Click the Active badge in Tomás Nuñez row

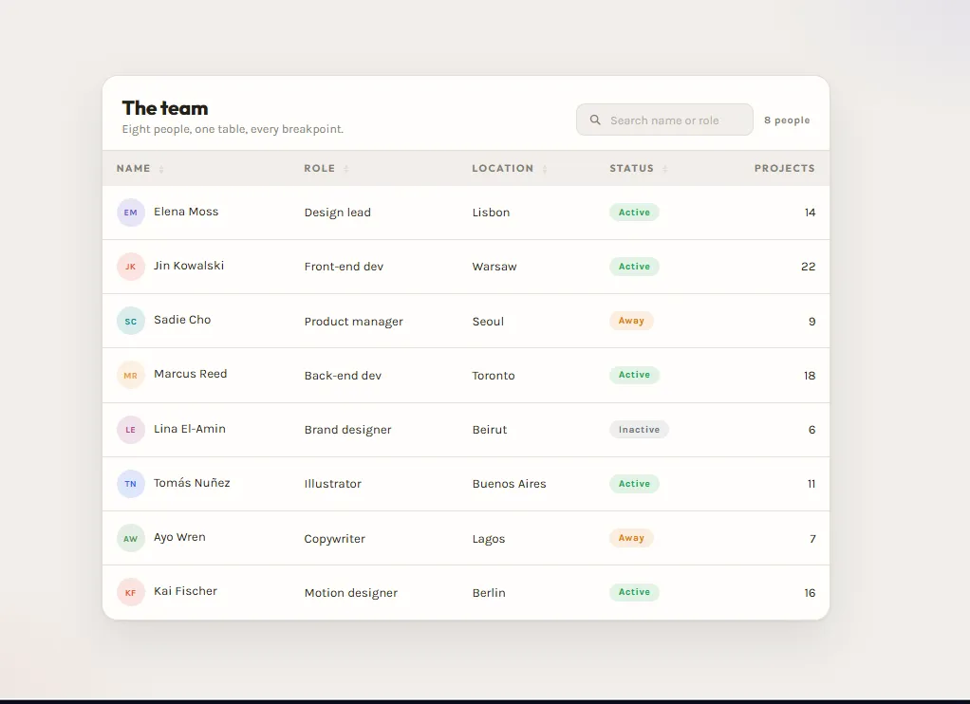634,484
